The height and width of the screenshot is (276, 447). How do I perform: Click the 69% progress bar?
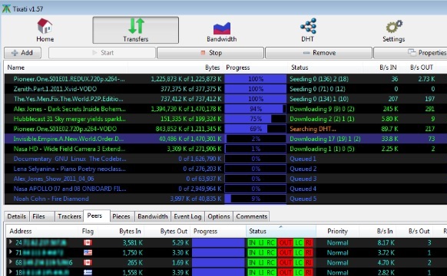256,129
